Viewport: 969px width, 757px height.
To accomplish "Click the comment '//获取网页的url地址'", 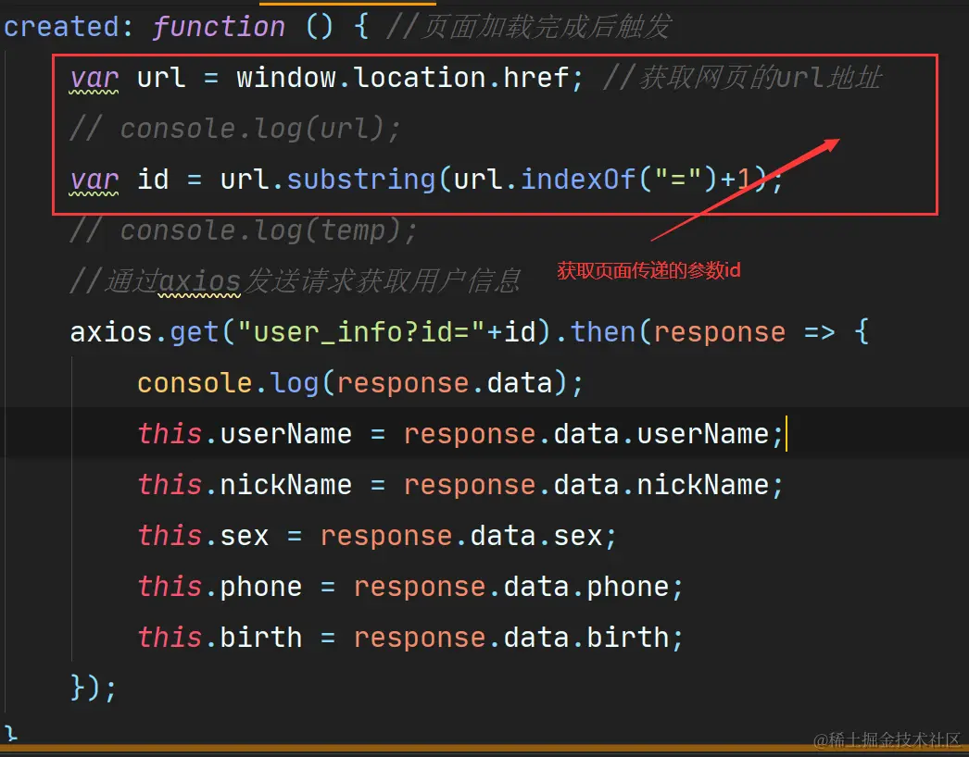I will point(742,78).
